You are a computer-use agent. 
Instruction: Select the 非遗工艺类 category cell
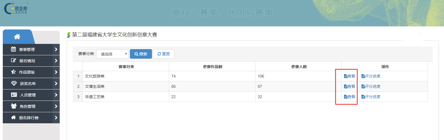point(126,97)
